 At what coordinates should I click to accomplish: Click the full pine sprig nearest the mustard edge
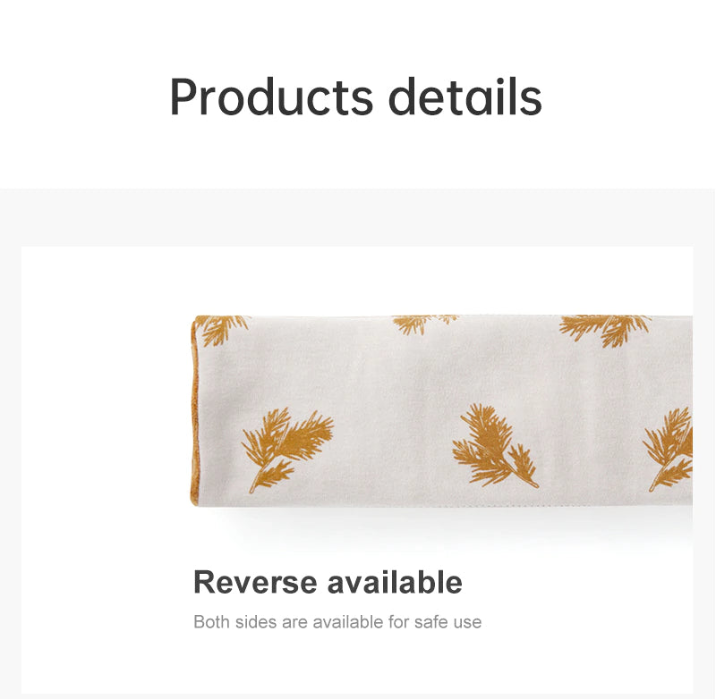pos(287,449)
